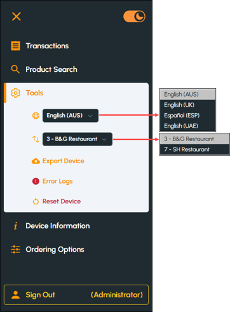Select 7 - SH Restaurant list option
This screenshot has height=312, width=230.
click(x=194, y=149)
